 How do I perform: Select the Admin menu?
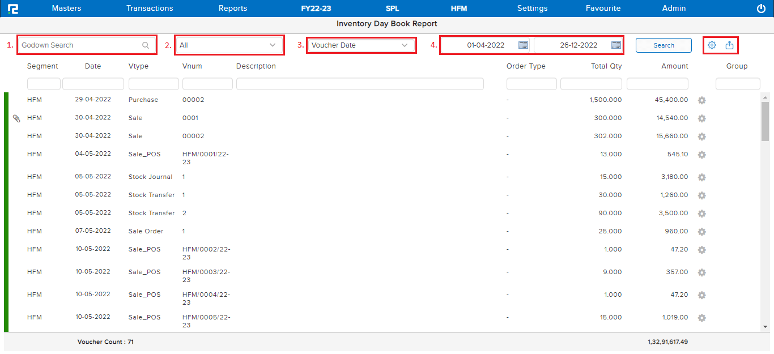[x=674, y=8]
